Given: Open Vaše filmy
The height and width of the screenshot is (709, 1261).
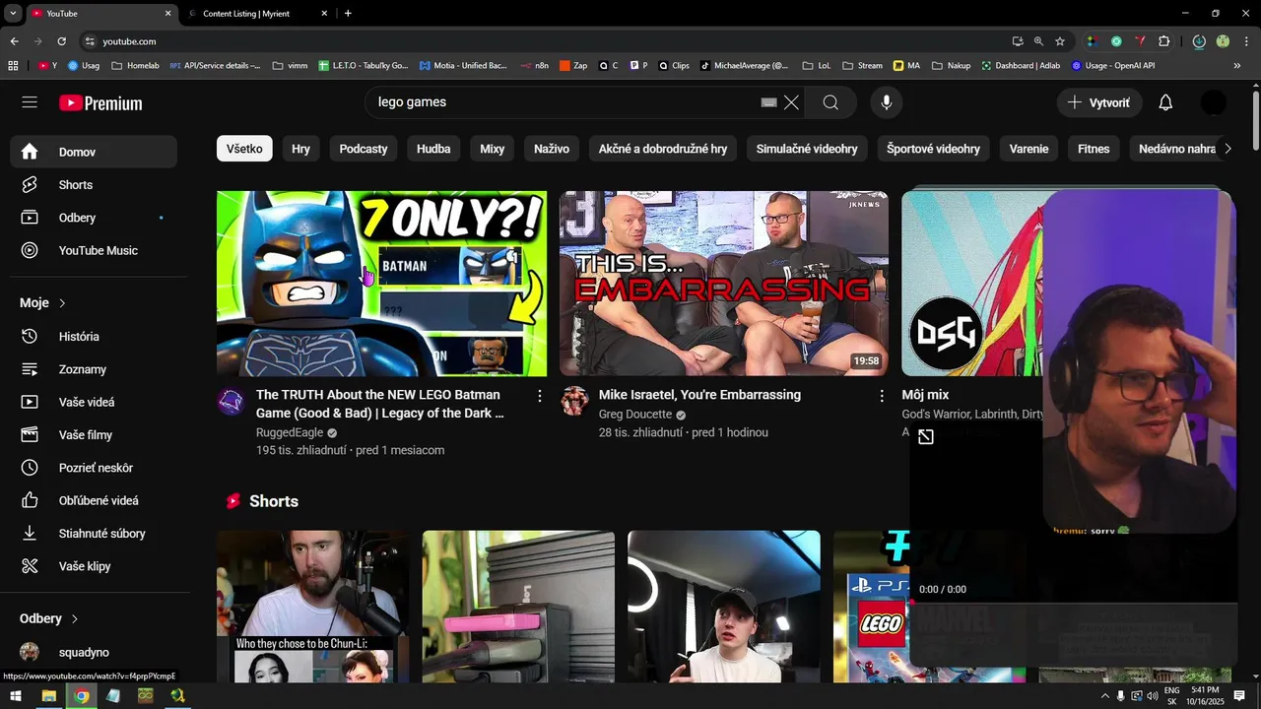Looking at the screenshot, I should pyautogui.click(x=94, y=434).
